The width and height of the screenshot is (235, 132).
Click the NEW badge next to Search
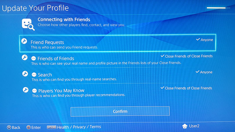pyautogui.click(x=34, y=75)
